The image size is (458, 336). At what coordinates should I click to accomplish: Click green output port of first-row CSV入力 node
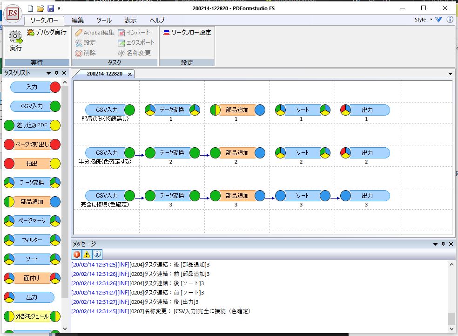tap(130, 110)
